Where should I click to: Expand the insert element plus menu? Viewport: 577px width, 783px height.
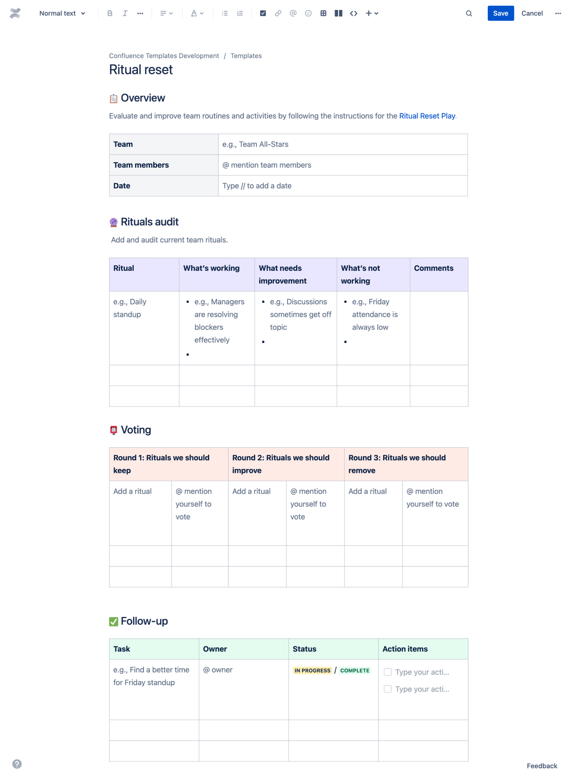click(x=371, y=13)
